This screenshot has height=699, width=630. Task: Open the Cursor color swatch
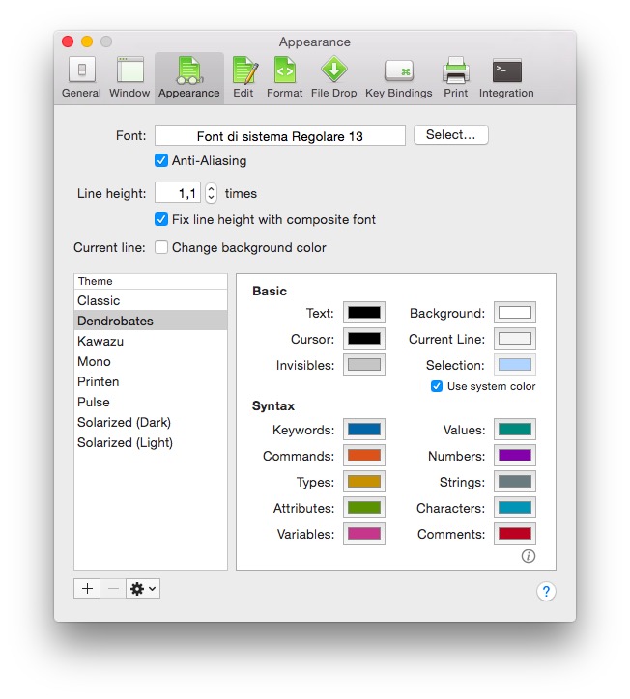click(364, 339)
